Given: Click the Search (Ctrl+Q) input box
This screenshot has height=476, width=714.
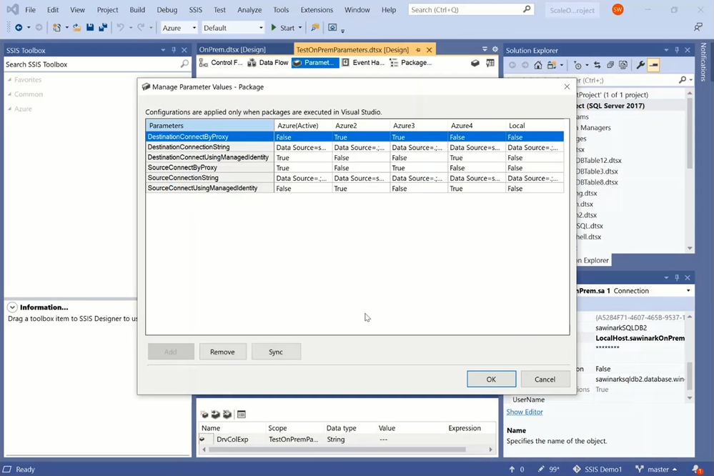Looking at the screenshot, I should (471, 9).
